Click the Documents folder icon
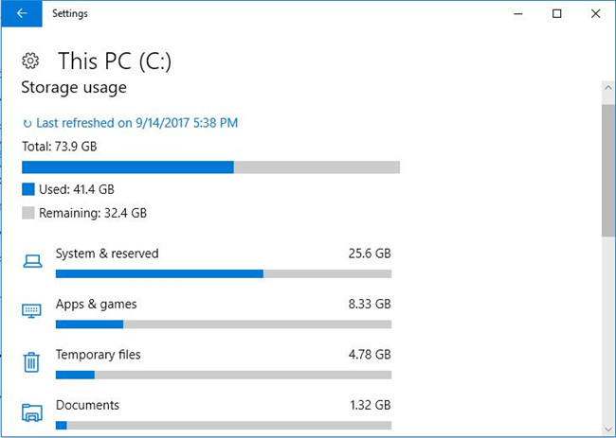616x438 pixels. click(32, 412)
